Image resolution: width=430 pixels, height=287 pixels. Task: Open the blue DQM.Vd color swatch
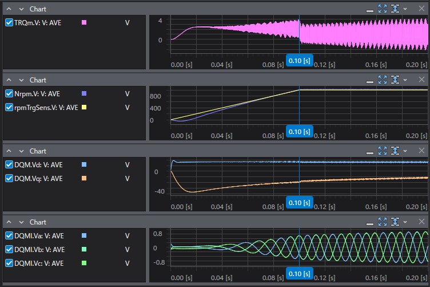pos(84,164)
